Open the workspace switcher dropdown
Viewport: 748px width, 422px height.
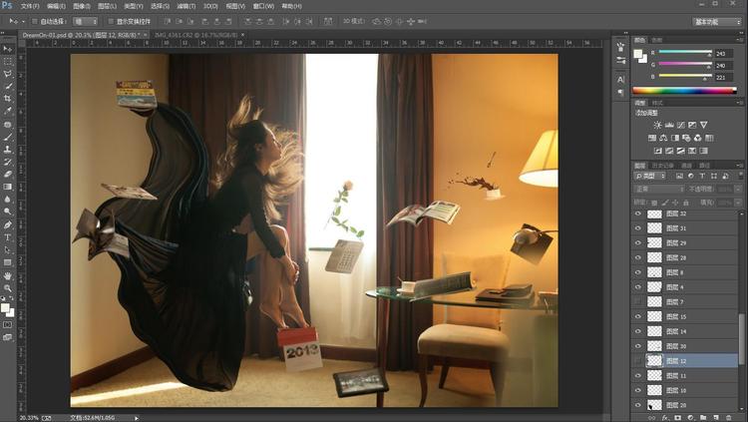(x=717, y=20)
